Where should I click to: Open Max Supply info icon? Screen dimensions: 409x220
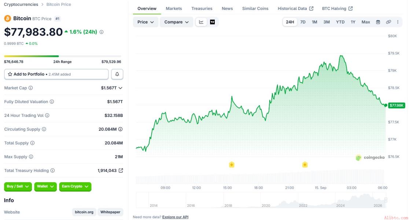click(x=31, y=157)
